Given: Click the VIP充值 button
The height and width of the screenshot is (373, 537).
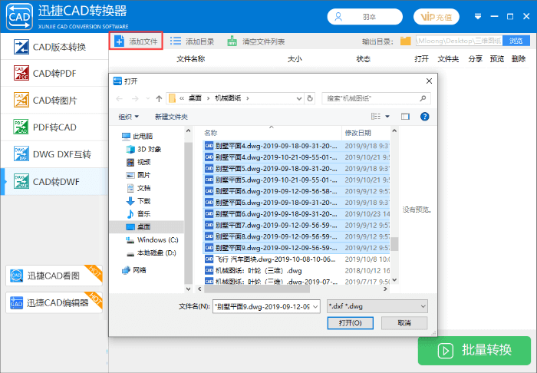Looking at the screenshot, I should click(437, 17).
